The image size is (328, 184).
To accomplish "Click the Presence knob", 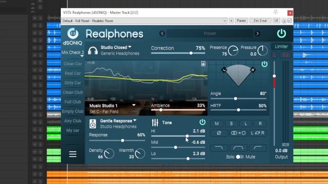I will pos(233,51).
